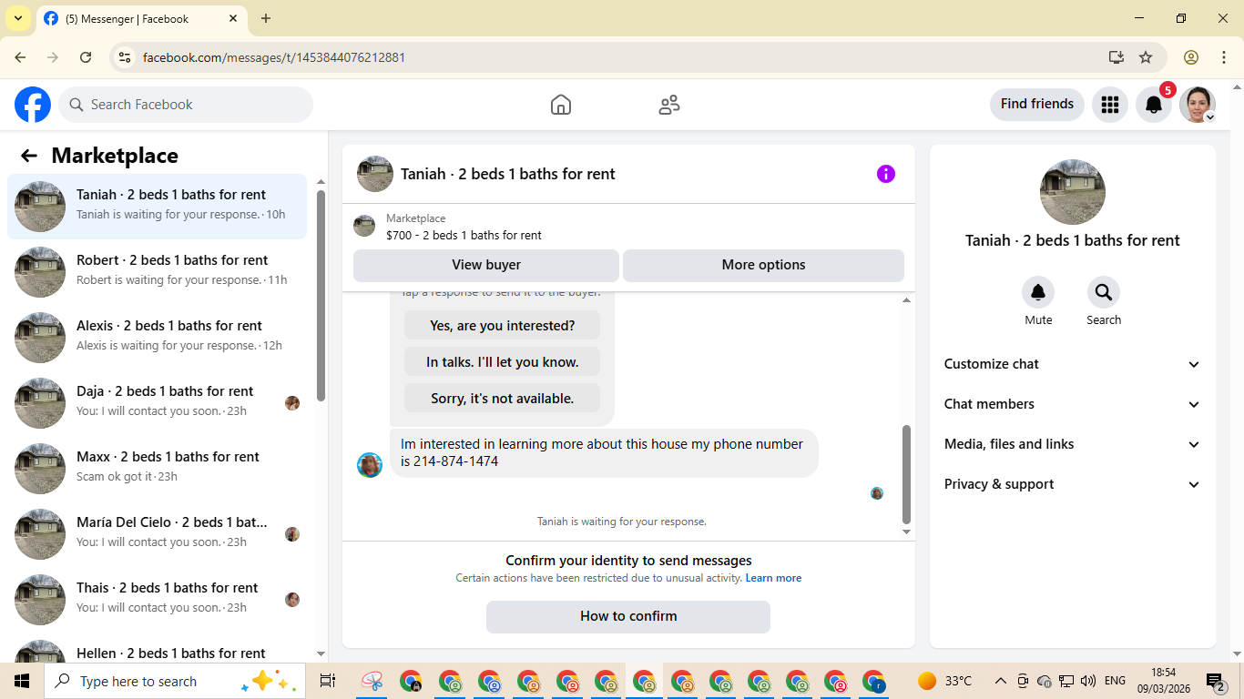The height and width of the screenshot is (699, 1244).
Task: Click the purple conversation info icon
Action: (886, 174)
